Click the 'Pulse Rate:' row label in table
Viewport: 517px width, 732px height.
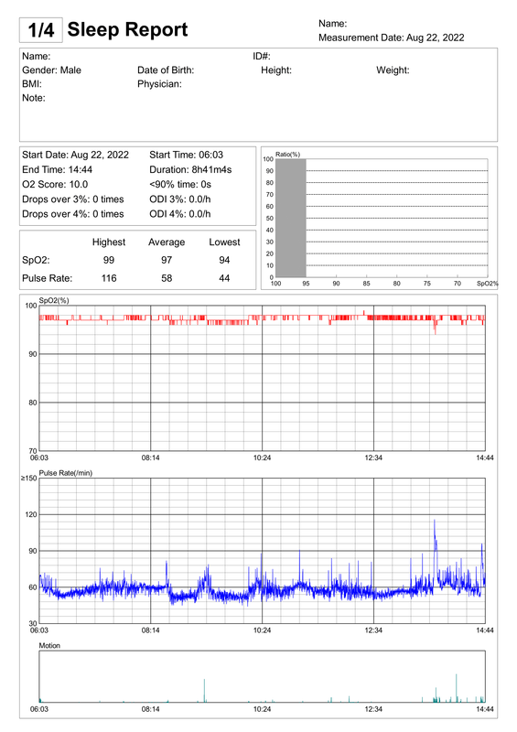point(48,278)
